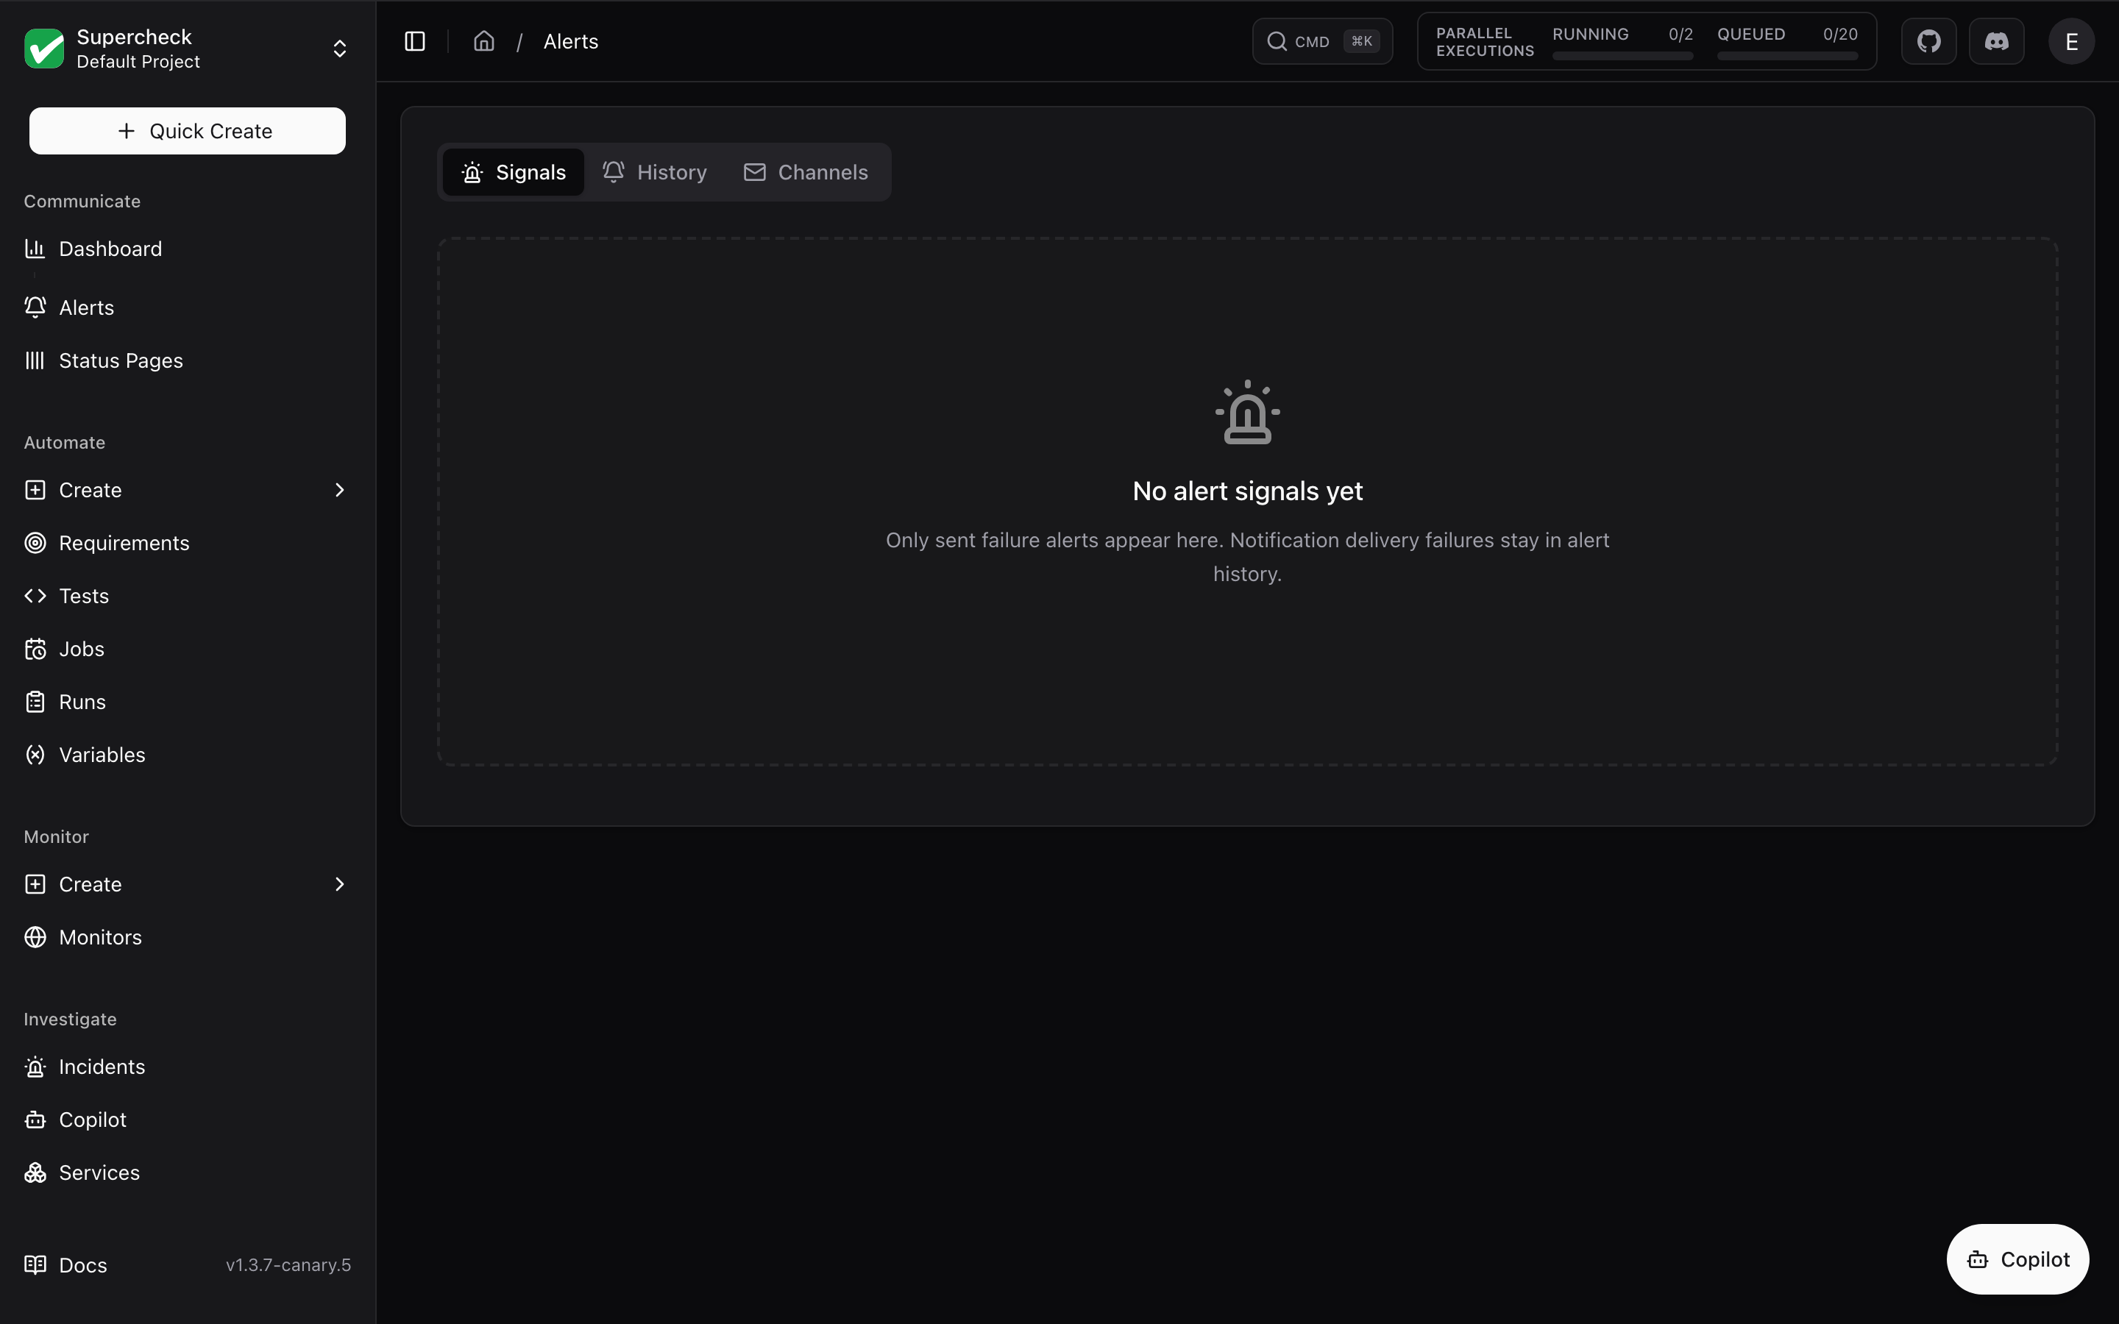Toggle the sidebar panel icon
Screen dimensions: 2119x1324
tap(415, 41)
